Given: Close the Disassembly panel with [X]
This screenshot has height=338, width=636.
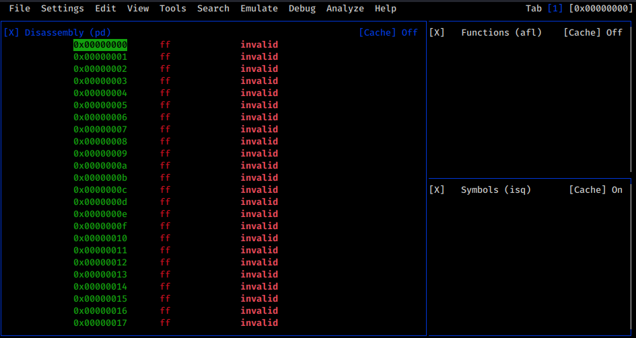Looking at the screenshot, I should [11, 32].
